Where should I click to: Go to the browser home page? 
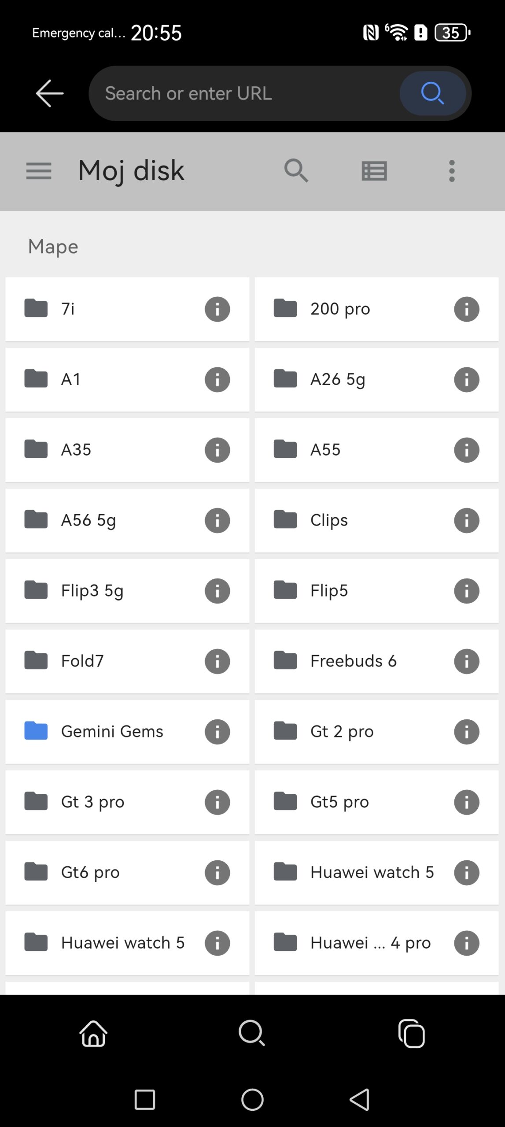click(93, 1033)
